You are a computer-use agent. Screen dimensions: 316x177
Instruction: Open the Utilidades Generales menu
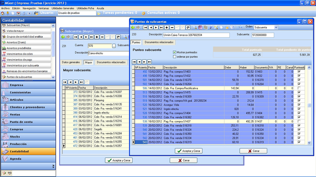pos(63,8)
